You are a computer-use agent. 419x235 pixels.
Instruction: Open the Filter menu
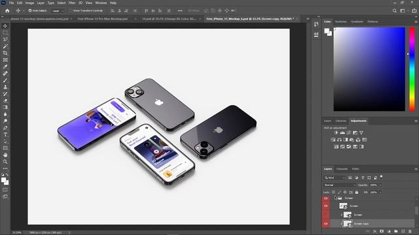72,3
